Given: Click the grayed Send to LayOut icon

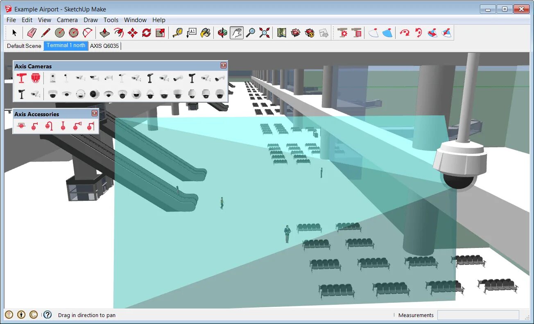Looking at the screenshot, I should (x=324, y=33).
